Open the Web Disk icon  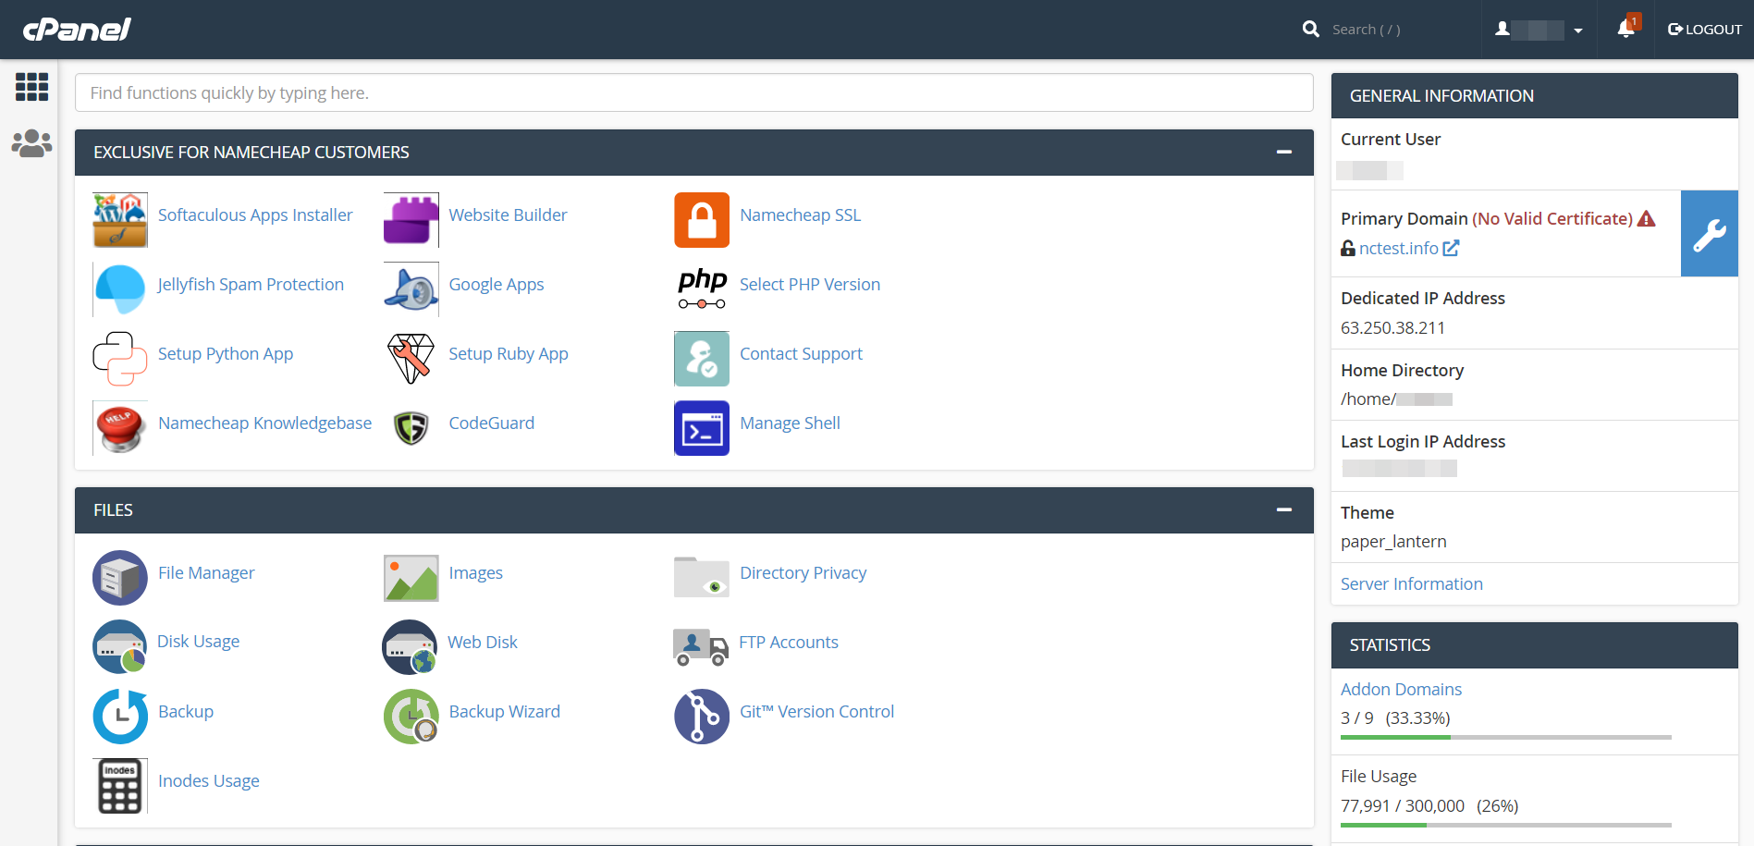411,647
